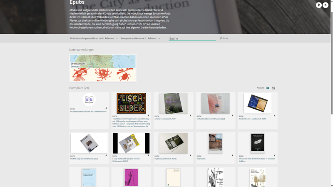Screen dimensions: 333x187
Task: Pin 'Sirene : Goldrausch 2020' item
Action: pos(190,116)
